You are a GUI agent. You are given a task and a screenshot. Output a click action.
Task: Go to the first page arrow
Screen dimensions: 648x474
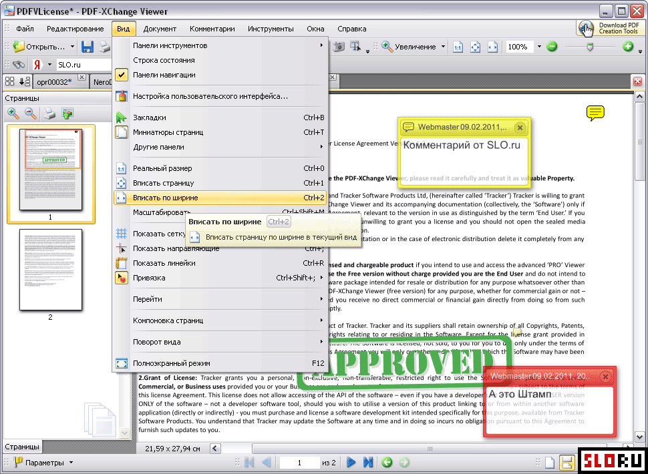click(x=249, y=462)
